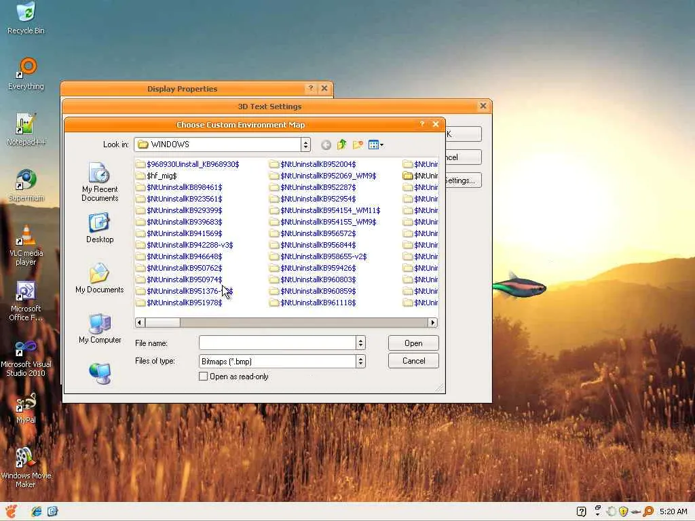The image size is (695, 521).
Task: Select folder $NtUninstallKB941569$
Action: coord(179,233)
